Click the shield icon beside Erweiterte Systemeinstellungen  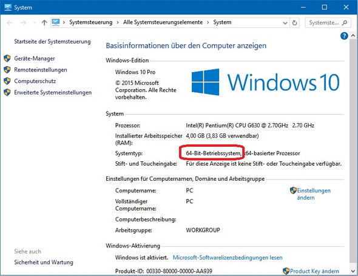pos(7,92)
